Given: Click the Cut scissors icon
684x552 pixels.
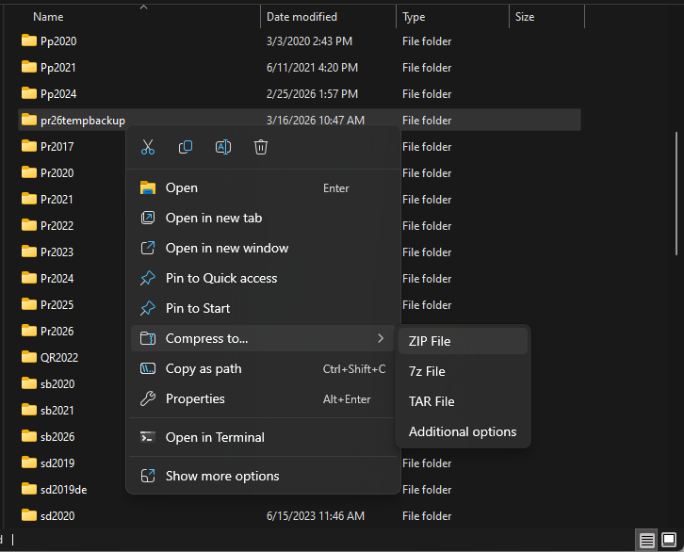Looking at the screenshot, I should coord(148,147).
